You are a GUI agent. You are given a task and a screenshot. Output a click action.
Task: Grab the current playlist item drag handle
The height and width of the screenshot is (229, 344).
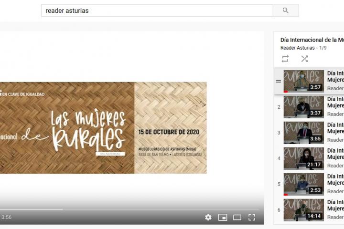tap(279, 81)
